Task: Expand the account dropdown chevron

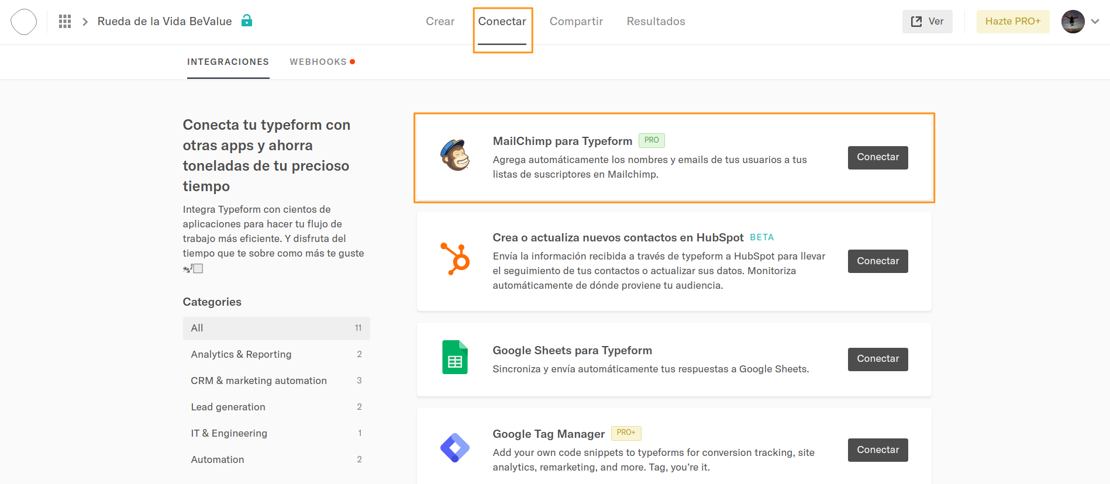Action: tap(1095, 22)
